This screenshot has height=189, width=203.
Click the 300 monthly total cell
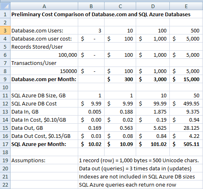coord(120,79)
